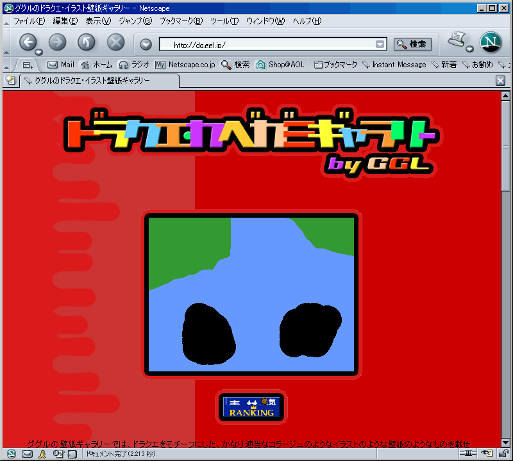Minimize the Netscape window

(482, 8)
